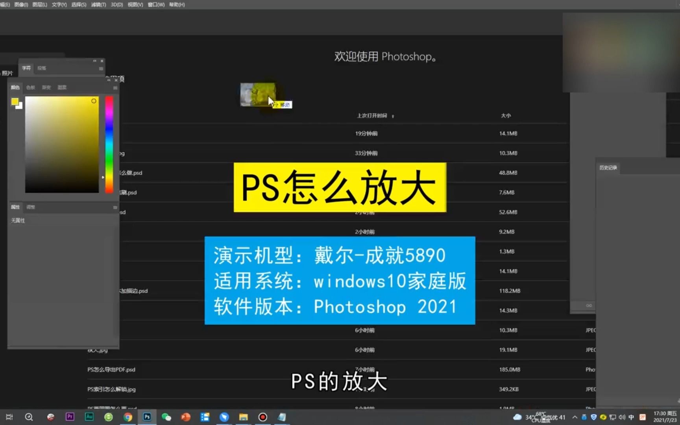This screenshot has height=425, width=680.
Task: Switch to the 属性 Properties tab
Action: 15,207
